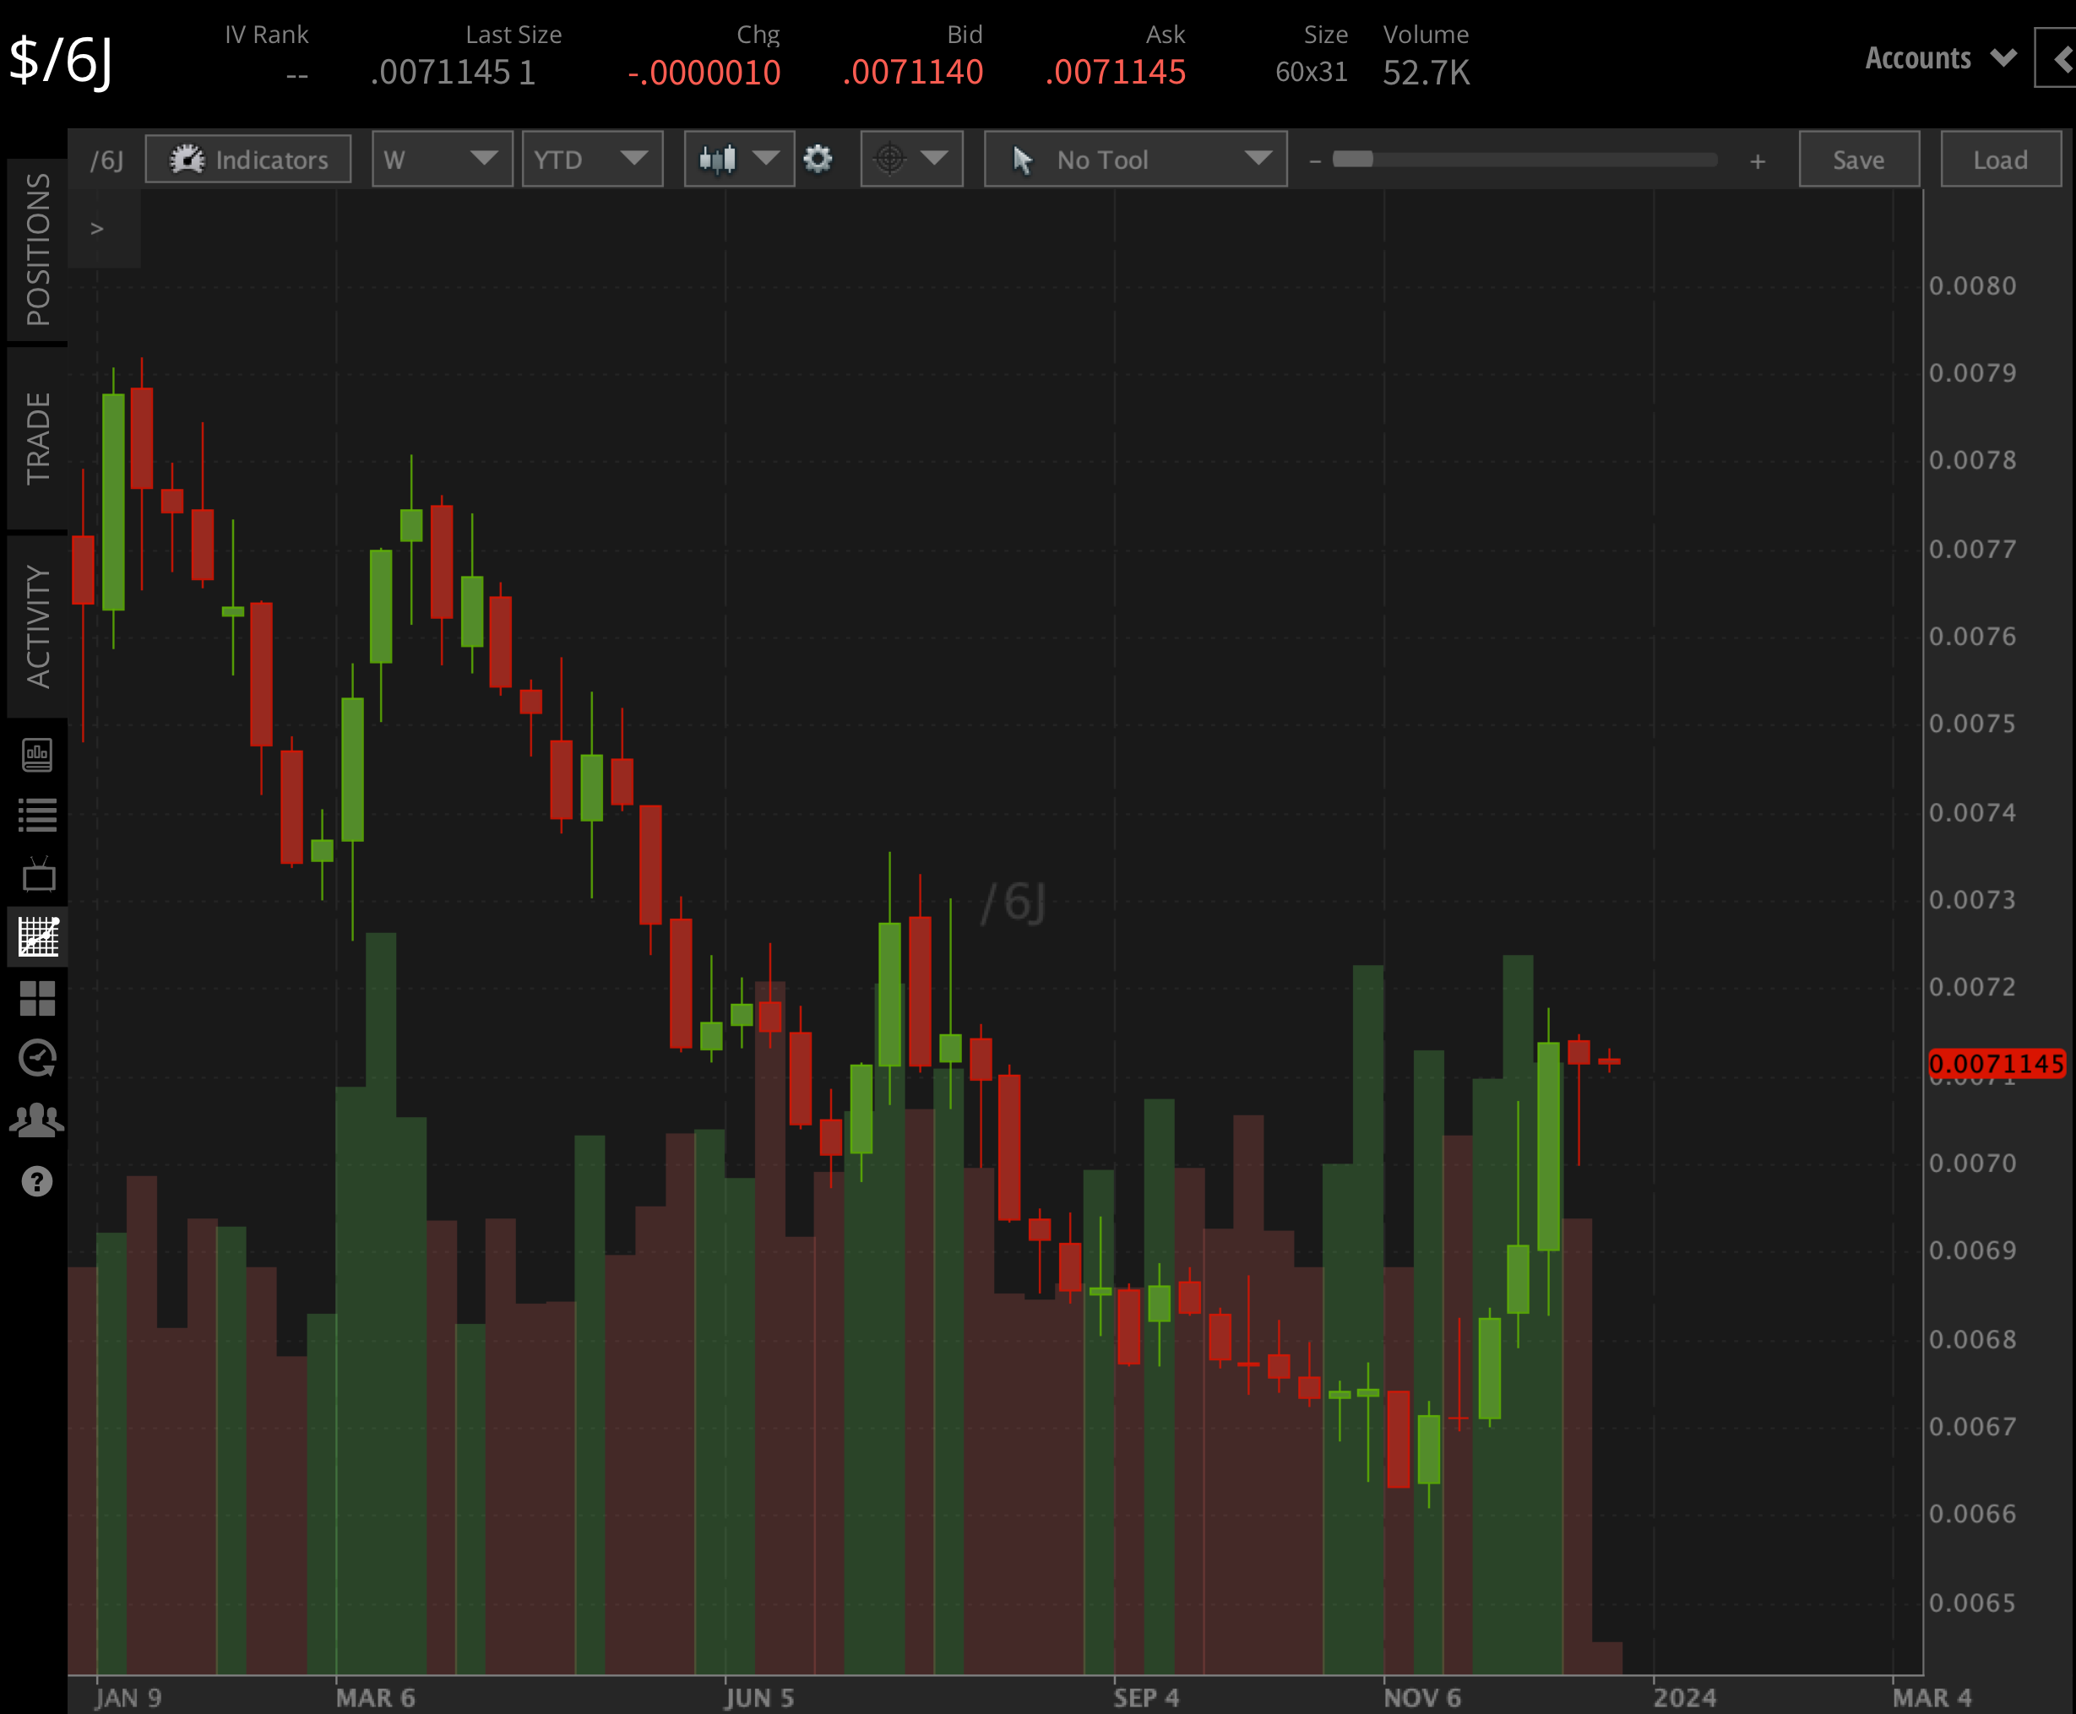The height and width of the screenshot is (1714, 2076).
Task: Select the candlestick chart type icon
Action: click(718, 159)
